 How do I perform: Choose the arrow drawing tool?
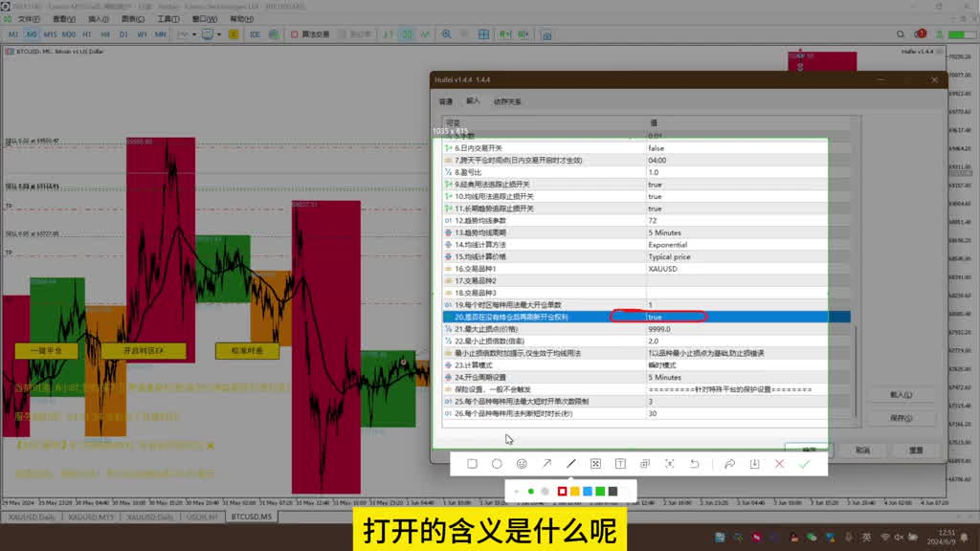(546, 464)
